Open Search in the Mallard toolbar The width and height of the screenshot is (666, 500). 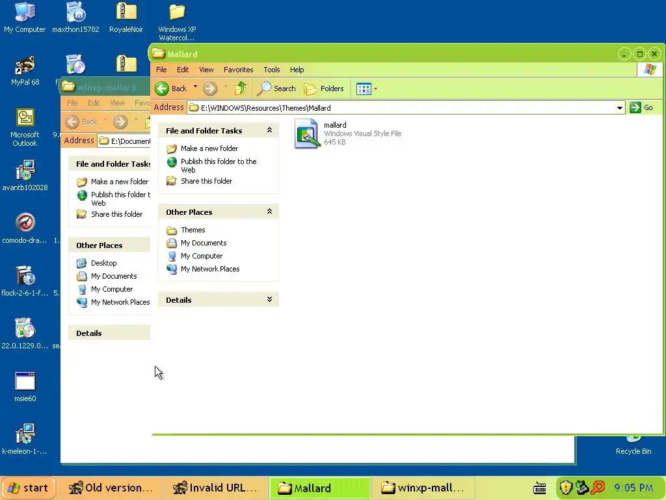[276, 89]
